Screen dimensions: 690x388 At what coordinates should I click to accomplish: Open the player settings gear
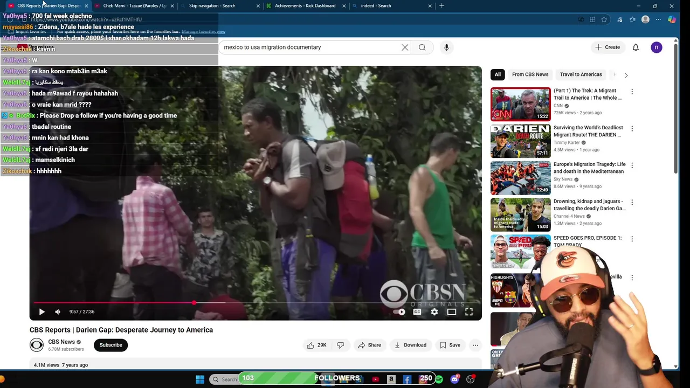pyautogui.click(x=434, y=311)
